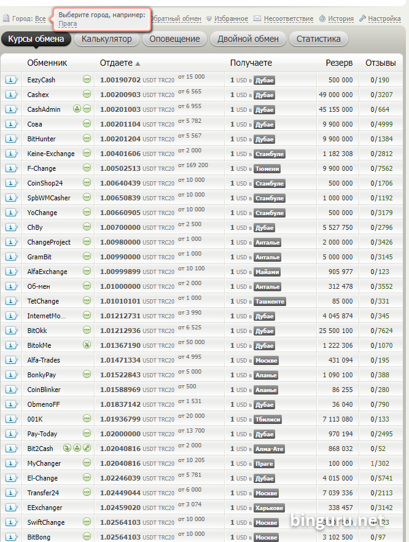Open the Калькулятор tab
The width and height of the screenshot is (409, 542).
(106, 39)
